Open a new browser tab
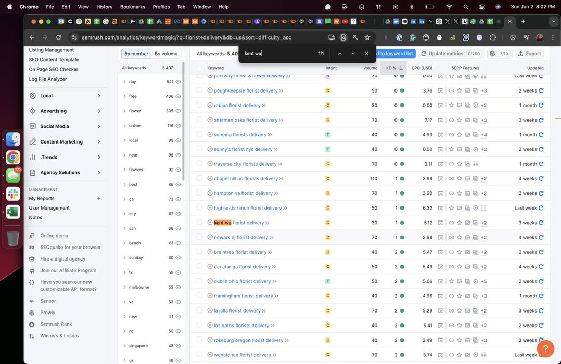The height and width of the screenshot is (364, 561). point(523,21)
